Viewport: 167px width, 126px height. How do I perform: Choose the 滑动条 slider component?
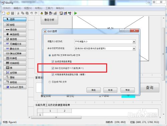click(15, 29)
